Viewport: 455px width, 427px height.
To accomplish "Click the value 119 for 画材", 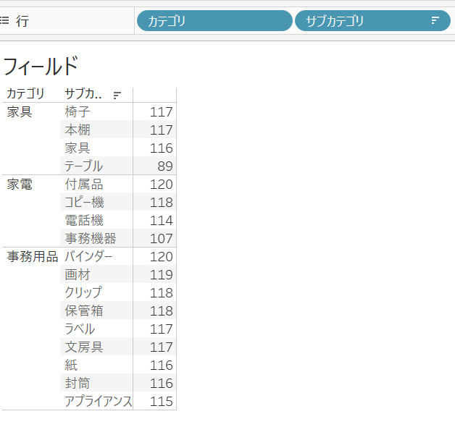I will click(x=162, y=275).
